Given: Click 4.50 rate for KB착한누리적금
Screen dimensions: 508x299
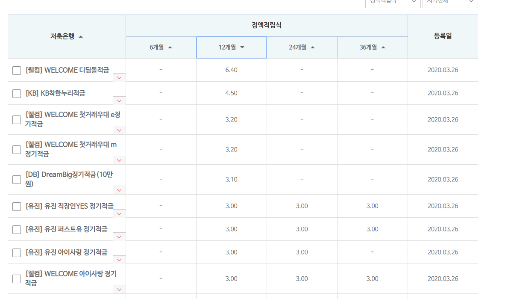Looking at the screenshot, I should point(231,93).
